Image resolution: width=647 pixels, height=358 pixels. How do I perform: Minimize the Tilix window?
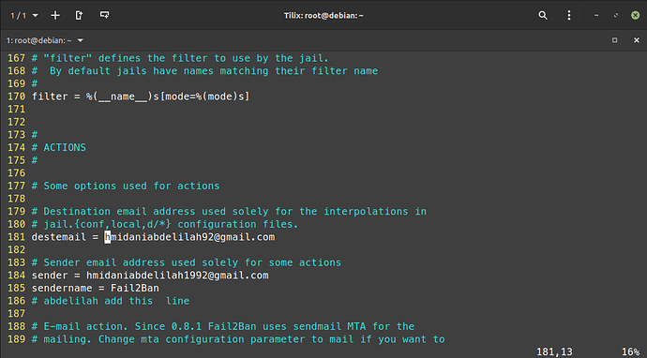(596, 16)
